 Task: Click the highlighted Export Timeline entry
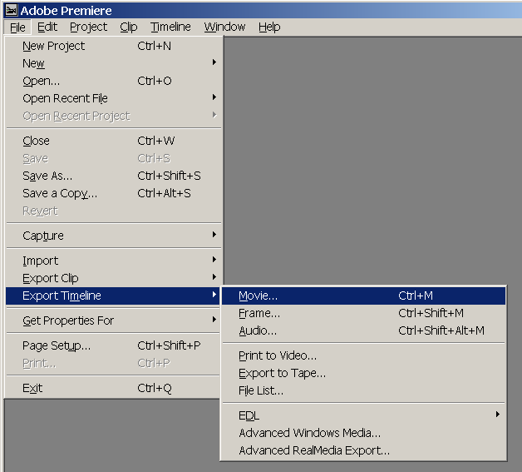(113, 296)
